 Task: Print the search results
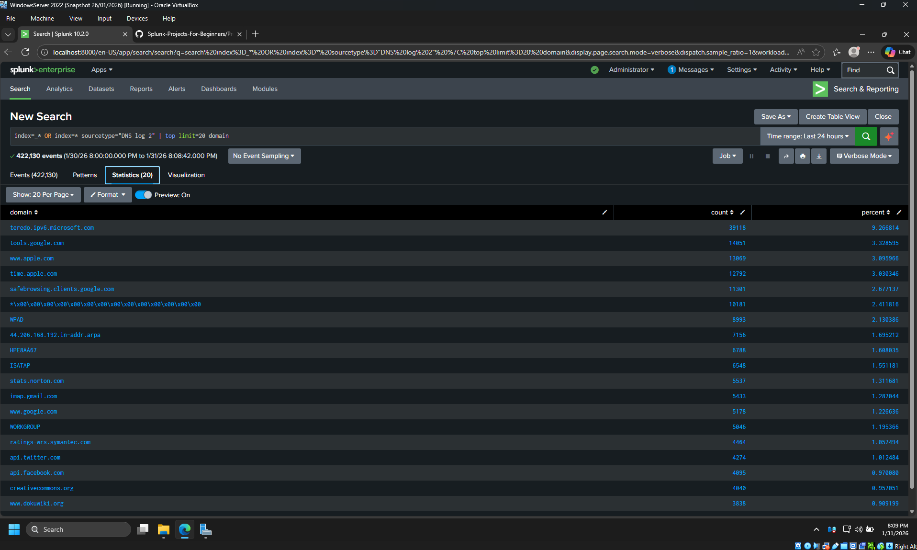click(803, 156)
